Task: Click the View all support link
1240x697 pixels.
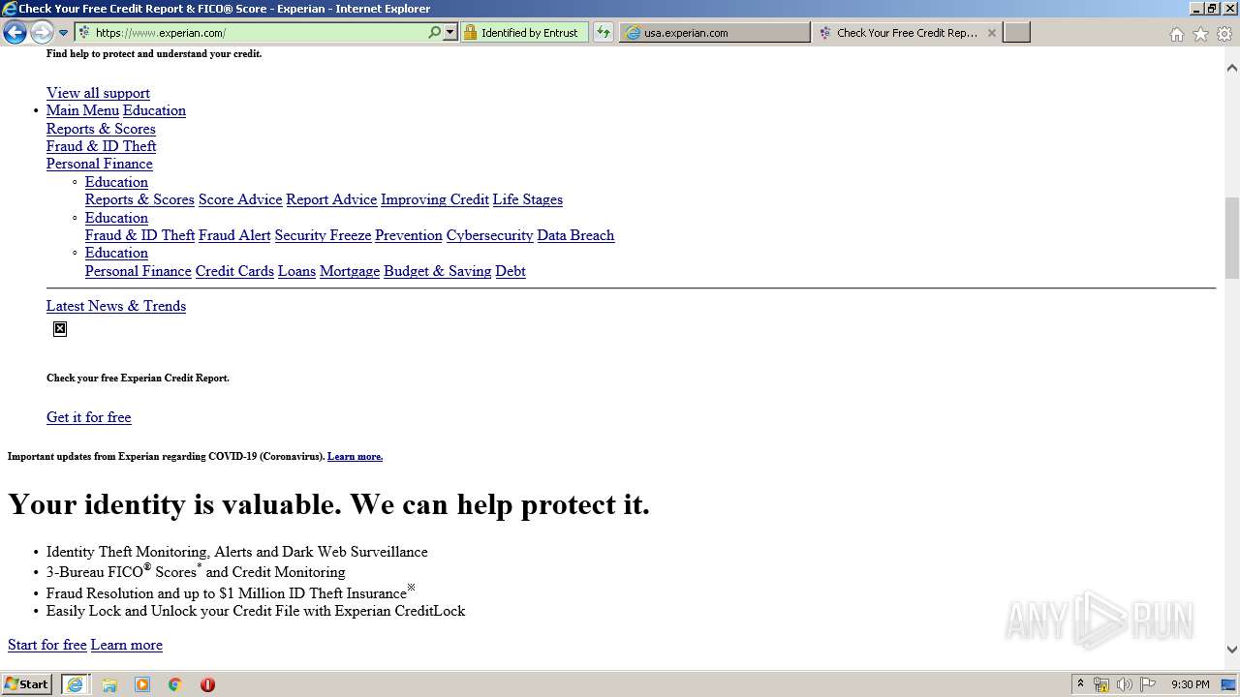Action: (98, 93)
